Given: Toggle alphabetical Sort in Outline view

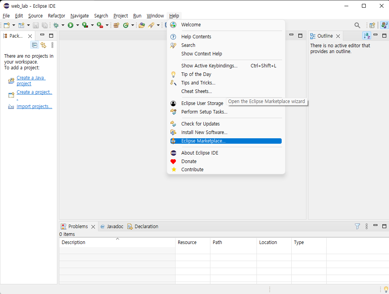Looking at the screenshot, I should pyautogui.click(x=367, y=36).
